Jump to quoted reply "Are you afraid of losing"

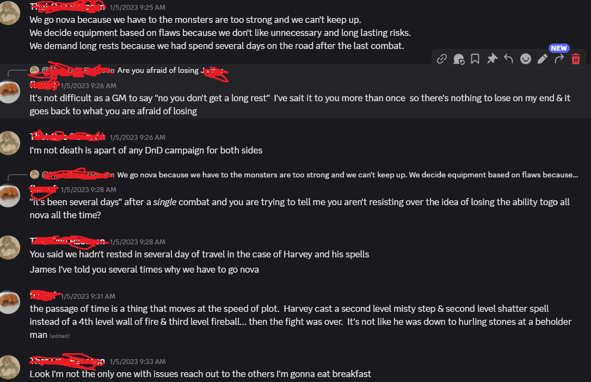tap(159, 70)
